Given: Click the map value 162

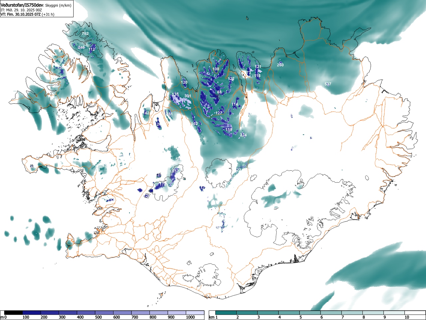Looking at the screenshot, I should 194,124.
